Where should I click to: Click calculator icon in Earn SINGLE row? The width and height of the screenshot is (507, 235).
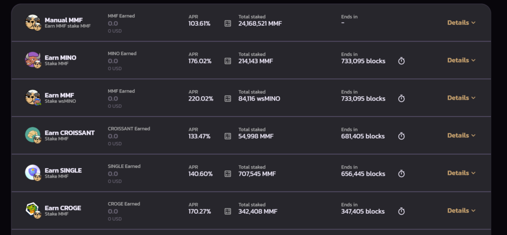point(228,174)
